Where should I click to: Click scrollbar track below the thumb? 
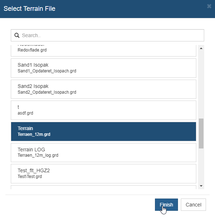click(201, 166)
